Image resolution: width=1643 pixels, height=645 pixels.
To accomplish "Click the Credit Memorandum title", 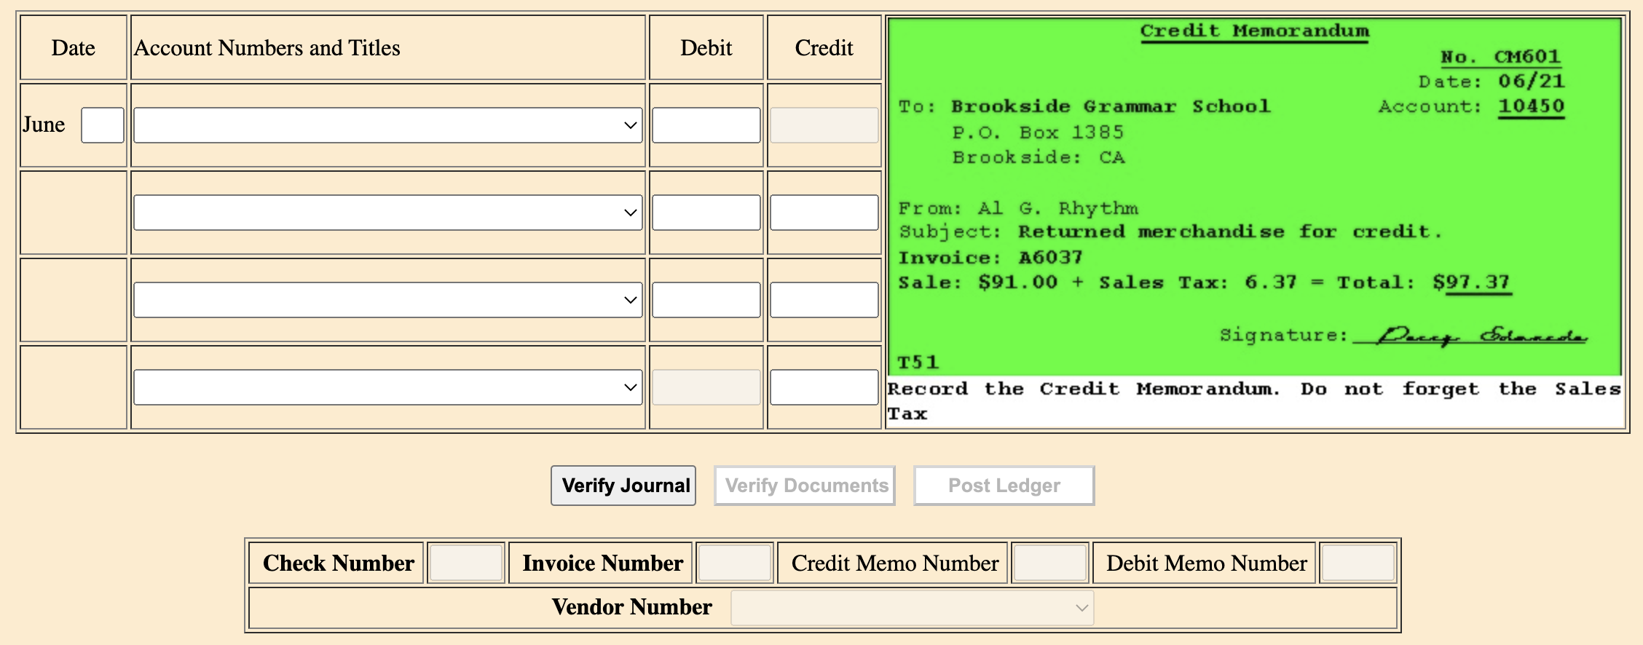I will (x=1255, y=31).
